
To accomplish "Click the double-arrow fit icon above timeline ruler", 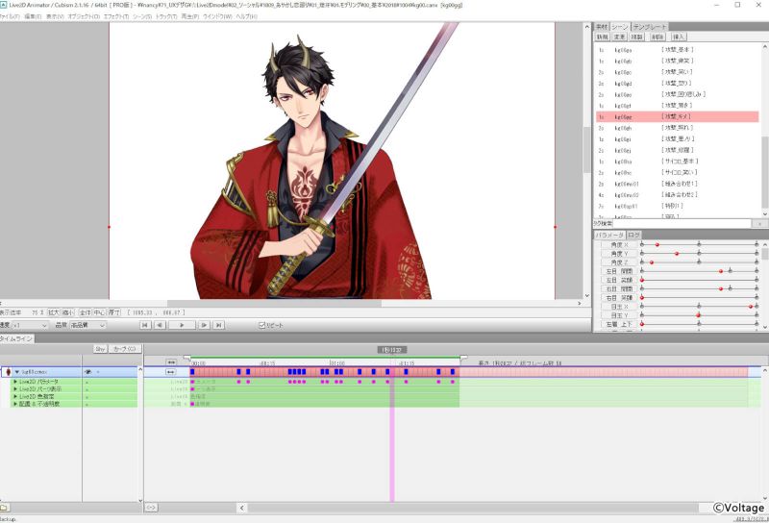I will pyautogui.click(x=171, y=362).
